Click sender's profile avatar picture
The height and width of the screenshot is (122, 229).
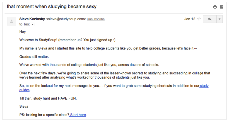pos(11,21)
